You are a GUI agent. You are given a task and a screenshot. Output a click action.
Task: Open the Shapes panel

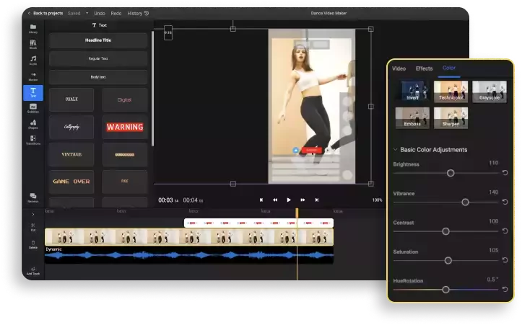pos(33,124)
